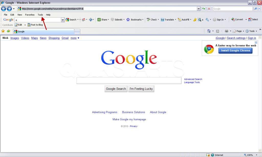
Task: Open the Help menu
Action: point(48,15)
